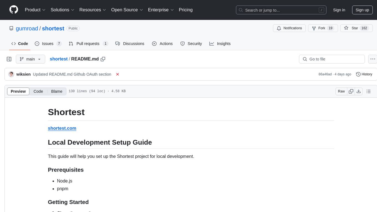Expand the Solutions menu
This screenshot has width=377, height=212.
[62, 10]
